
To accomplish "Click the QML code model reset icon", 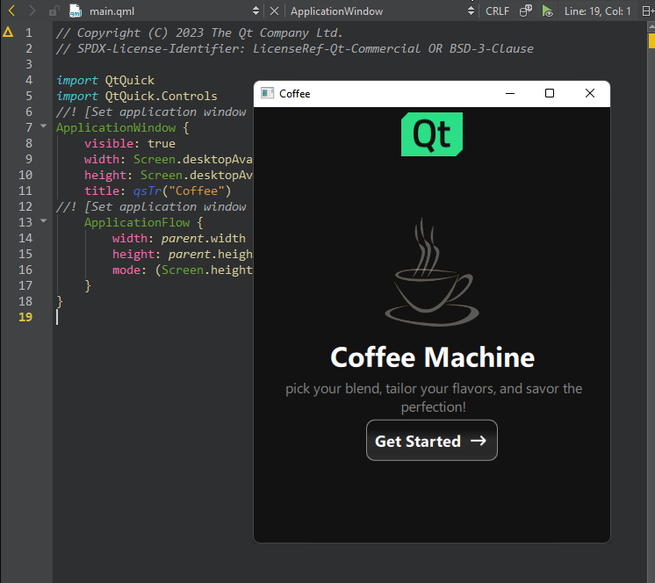I will point(526,11).
